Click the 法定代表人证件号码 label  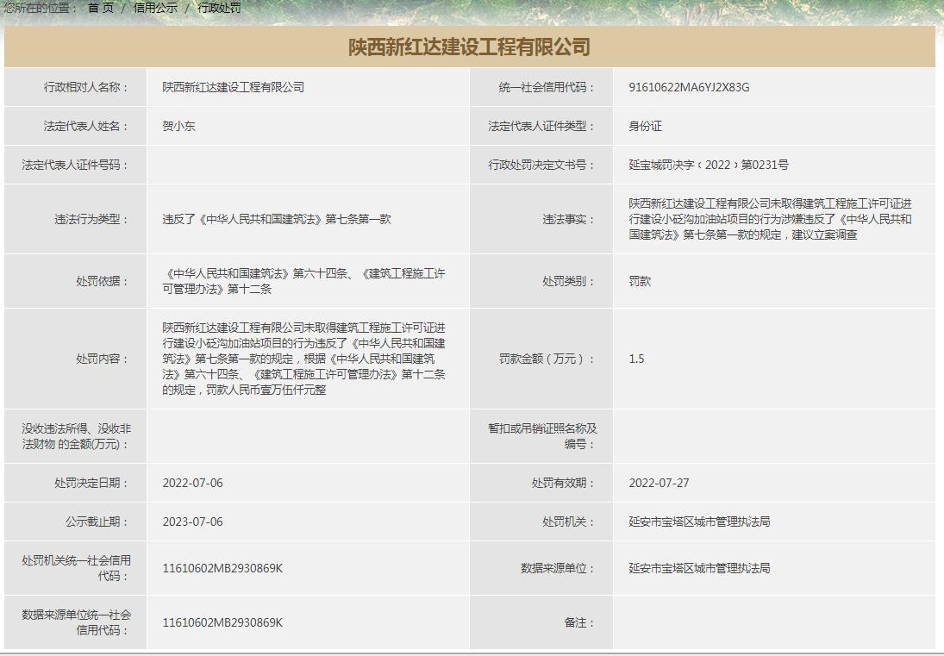point(75,165)
